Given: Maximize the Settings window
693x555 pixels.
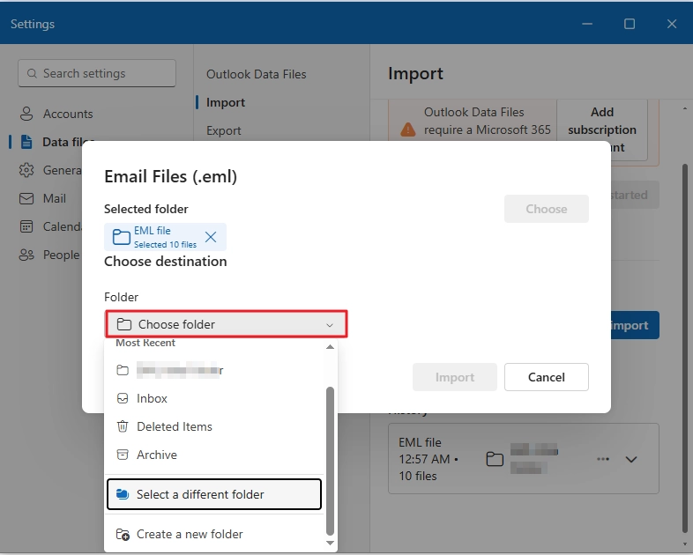Looking at the screenshot, I should click(x=630, y=24).
